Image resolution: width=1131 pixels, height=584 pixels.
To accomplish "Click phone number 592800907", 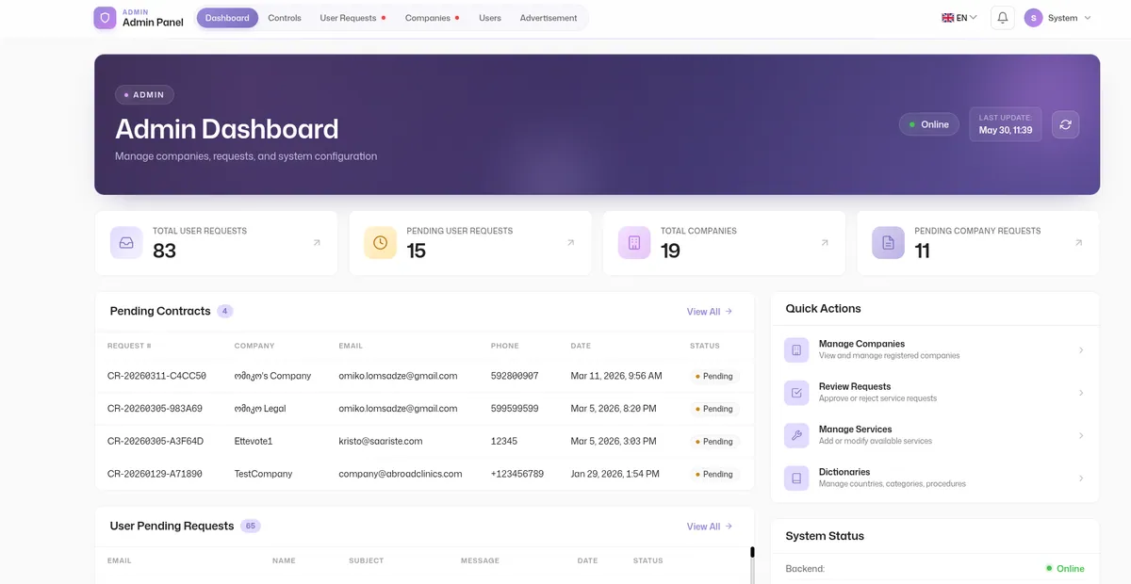I will (x=515, y=376).
